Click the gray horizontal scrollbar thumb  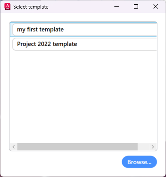click(x=77, y=147)
